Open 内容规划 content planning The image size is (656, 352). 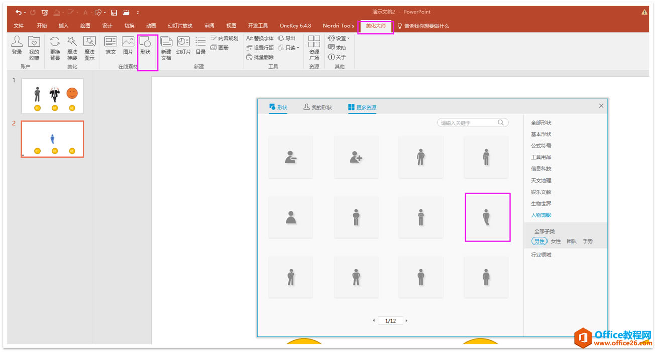(x=224, y=38)
